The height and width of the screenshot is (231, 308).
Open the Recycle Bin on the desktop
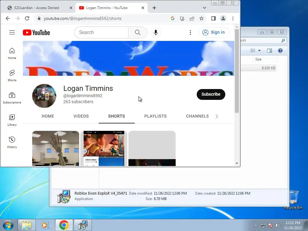(x=293, y=200)
